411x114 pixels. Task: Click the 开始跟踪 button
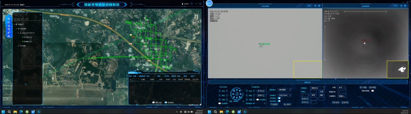(x=274, y=104)
